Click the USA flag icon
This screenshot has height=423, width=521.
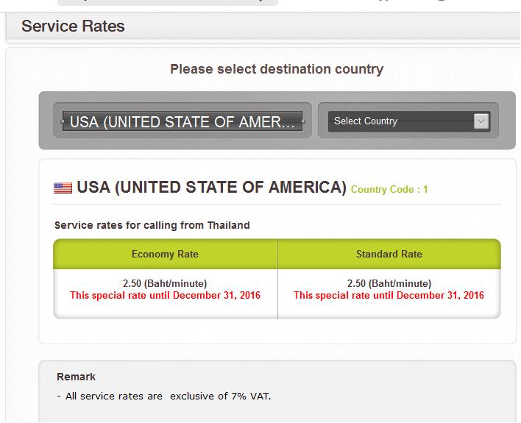63,188
